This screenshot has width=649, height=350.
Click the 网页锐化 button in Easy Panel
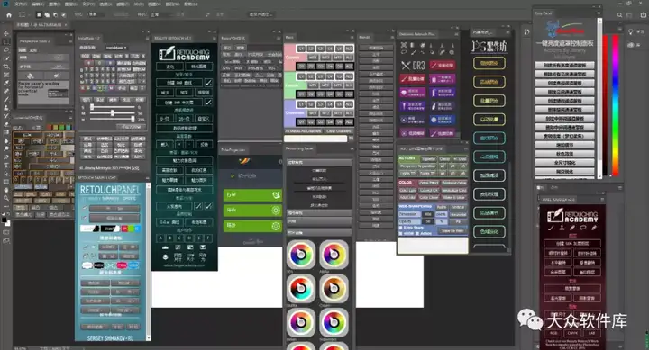click(564, 171)
